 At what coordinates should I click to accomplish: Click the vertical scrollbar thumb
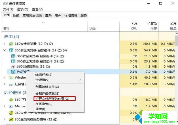(x=176, y=40)
